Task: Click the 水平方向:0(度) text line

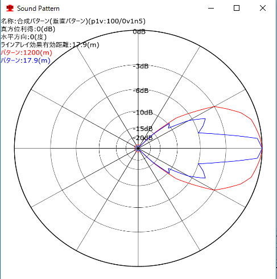Action: [23, 37]
